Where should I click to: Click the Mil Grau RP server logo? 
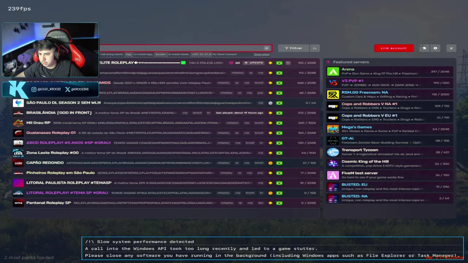[18, 123]
